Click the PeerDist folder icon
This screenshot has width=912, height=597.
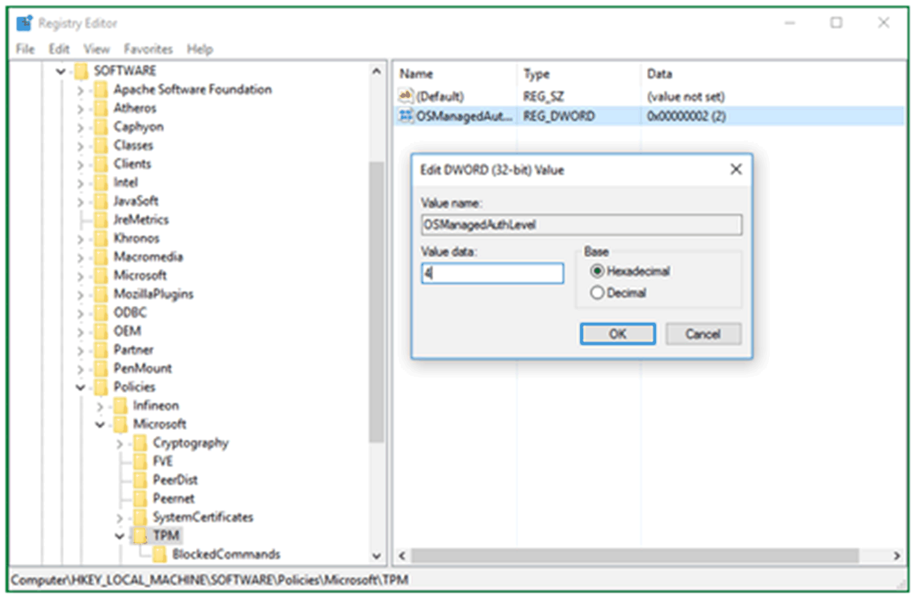[140, 480]
